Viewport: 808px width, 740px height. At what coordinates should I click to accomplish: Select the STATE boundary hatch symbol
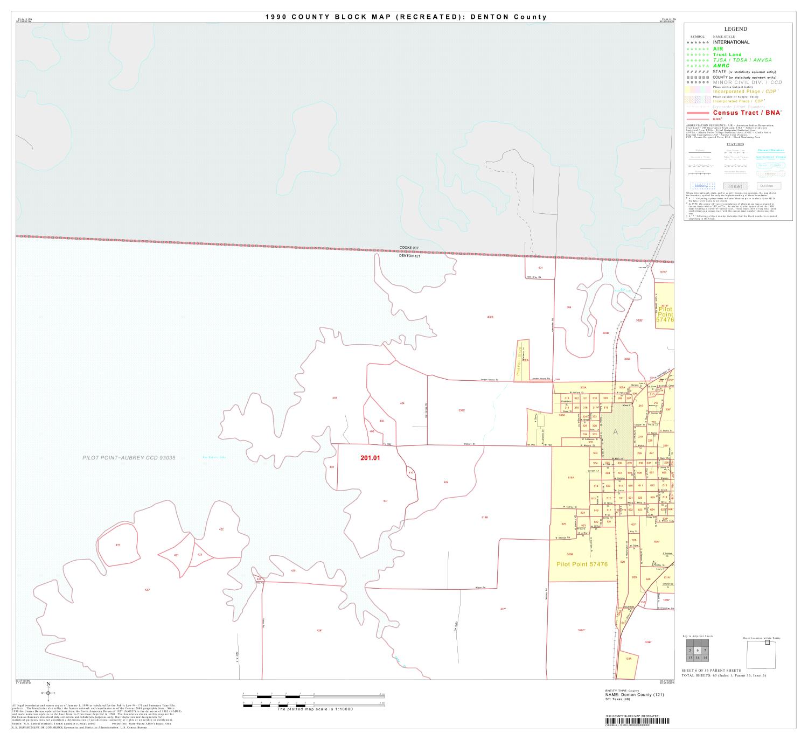698,72
